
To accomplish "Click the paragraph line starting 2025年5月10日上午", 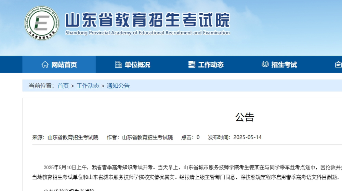I will (193, 167).
